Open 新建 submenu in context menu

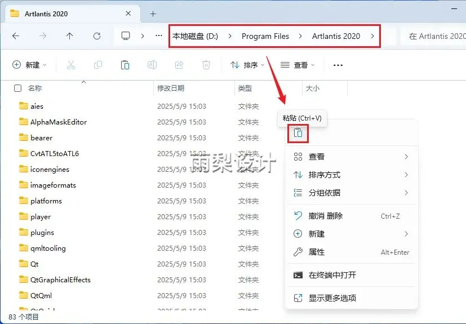coord(352,234)
